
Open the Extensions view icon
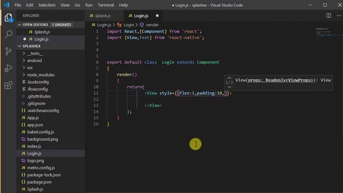point(9,85)
